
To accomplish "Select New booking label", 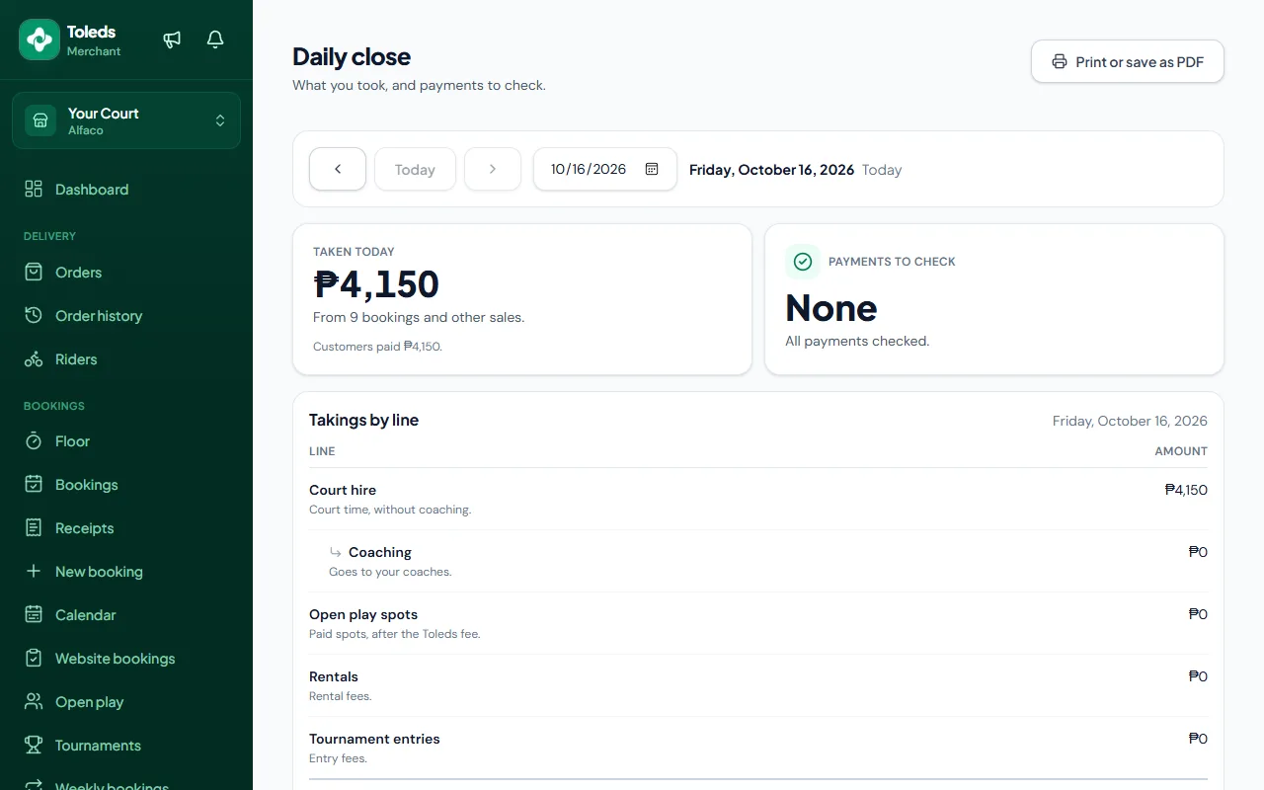I will tap(99, 572).
